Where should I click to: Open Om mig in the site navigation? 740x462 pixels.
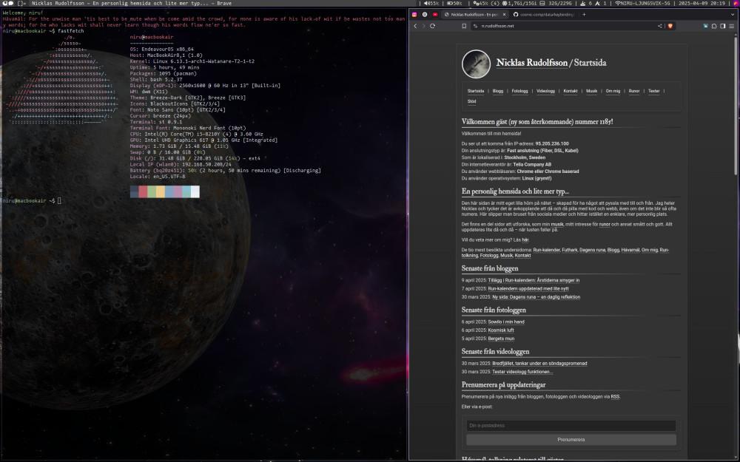pos(613,91)
